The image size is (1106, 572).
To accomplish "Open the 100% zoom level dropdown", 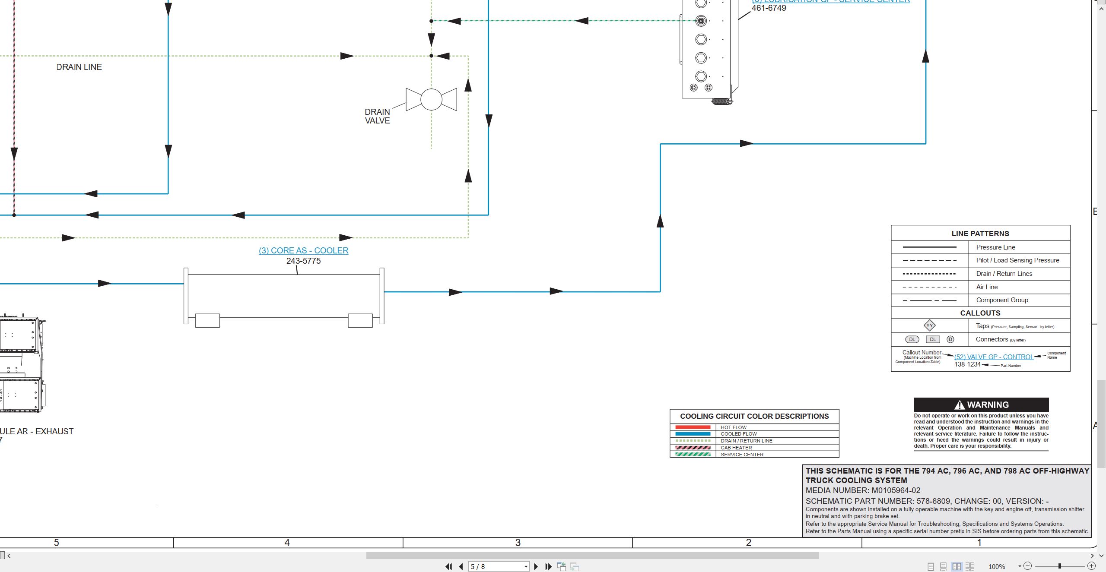I will click(x=1019, y=566).
